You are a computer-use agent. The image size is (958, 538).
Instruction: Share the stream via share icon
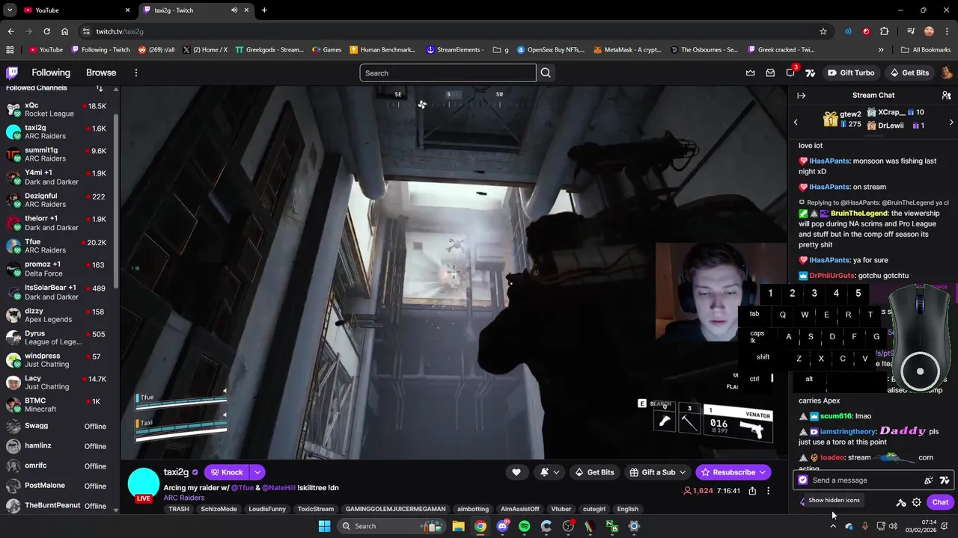[752, 491]
